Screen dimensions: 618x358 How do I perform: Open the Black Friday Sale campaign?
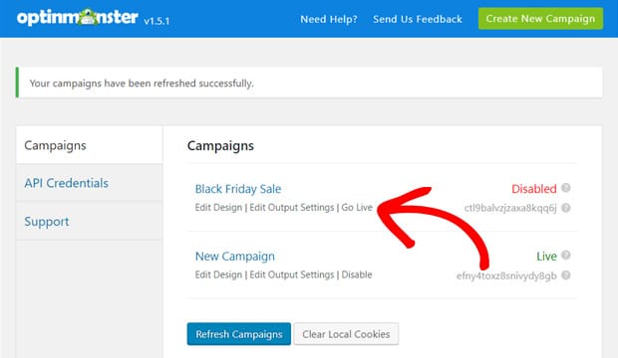[238, 189]
